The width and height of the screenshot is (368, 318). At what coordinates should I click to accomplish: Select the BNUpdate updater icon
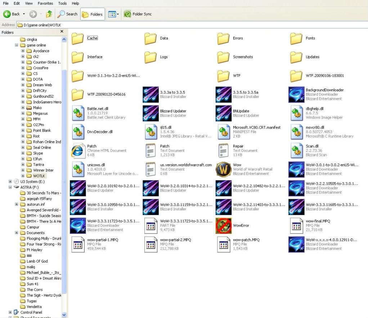pyautogui.click(x=223, y=113)
